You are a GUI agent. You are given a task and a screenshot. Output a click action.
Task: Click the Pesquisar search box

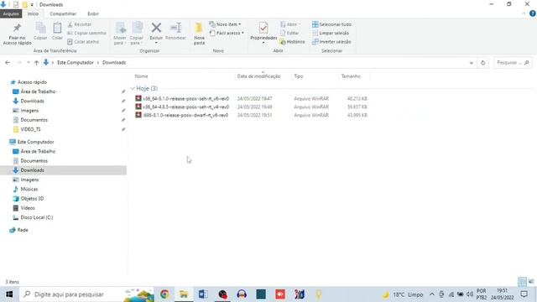[513, 63]
